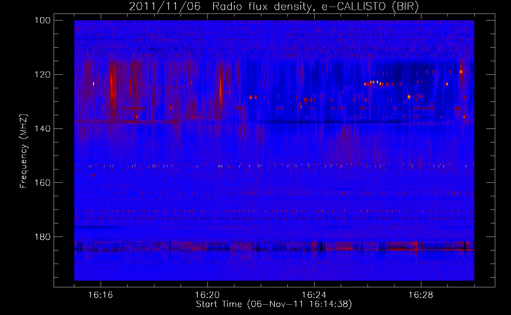Click the 16:20 time tick label

207,295
